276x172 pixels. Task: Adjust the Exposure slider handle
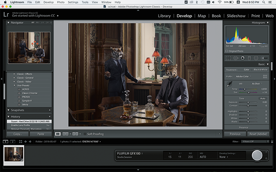point(248,102)
